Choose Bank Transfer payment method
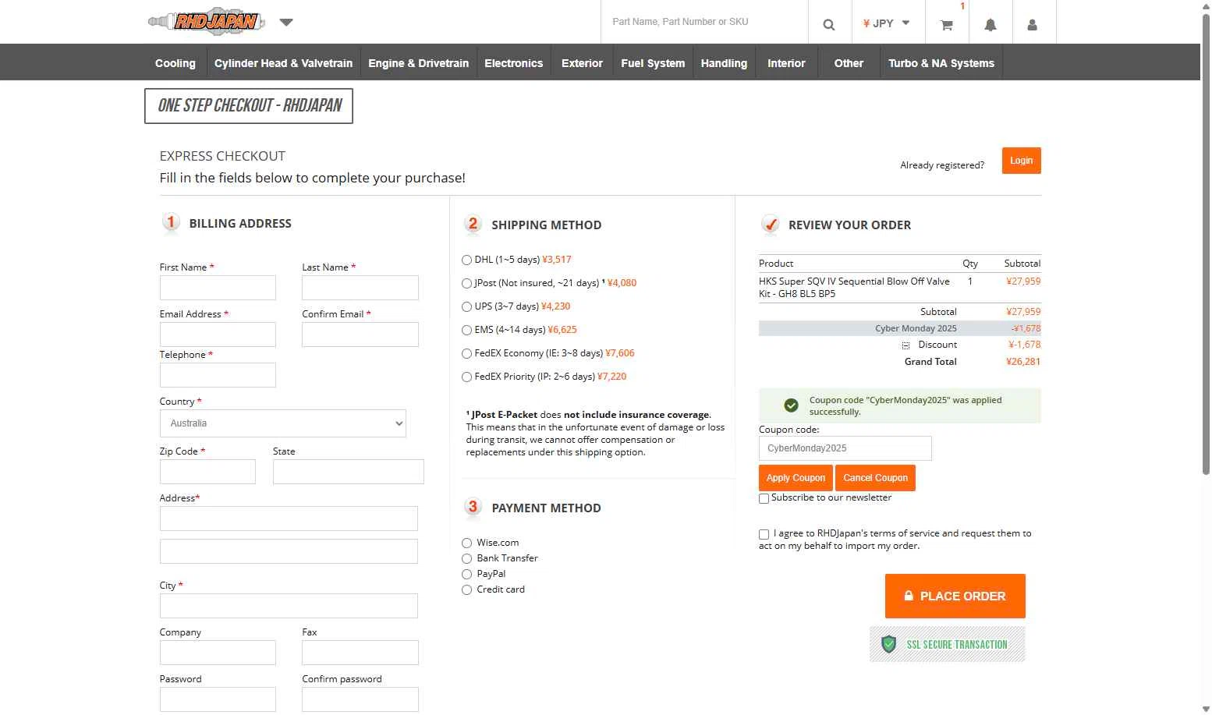 (466, 558)
